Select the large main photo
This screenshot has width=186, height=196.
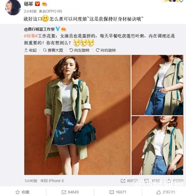77,115
